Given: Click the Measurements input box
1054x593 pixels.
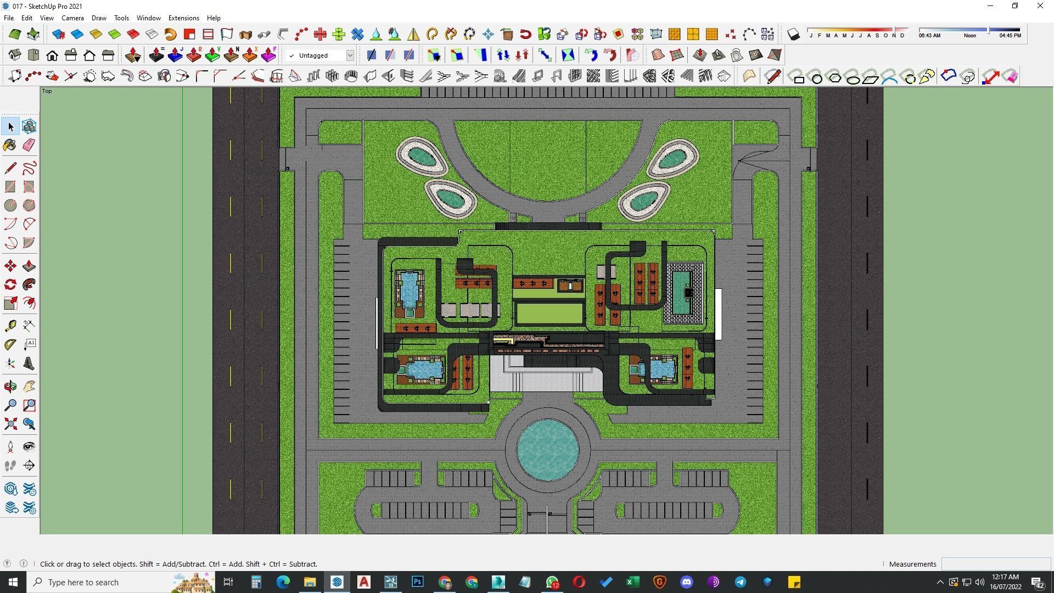Looking at the screenshot, I should 995,564.
